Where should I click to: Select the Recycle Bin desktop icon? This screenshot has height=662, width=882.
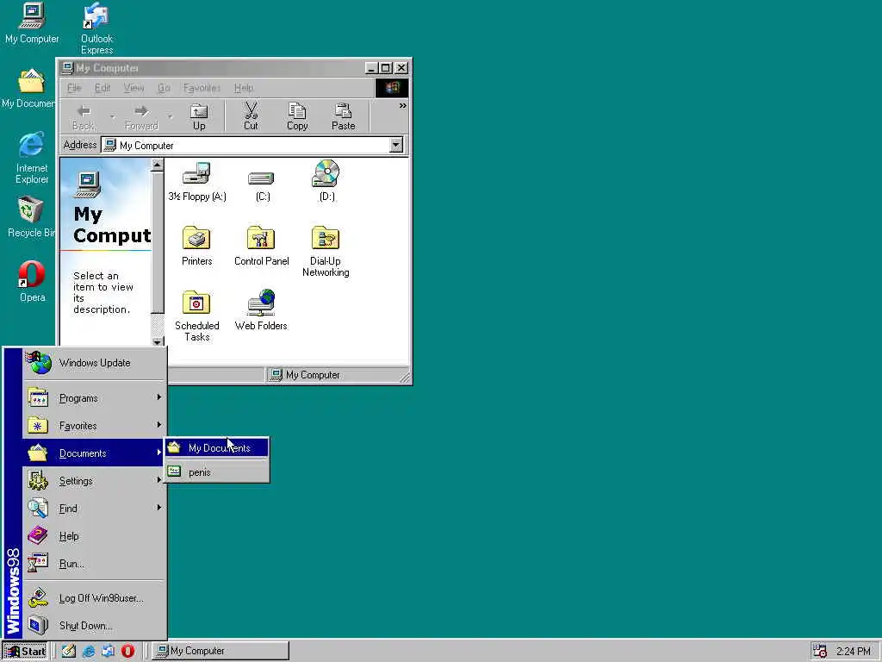point(30,217)
